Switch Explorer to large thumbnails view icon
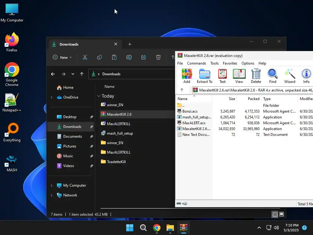This screenshot has height=235, width=313. (282, 214)
